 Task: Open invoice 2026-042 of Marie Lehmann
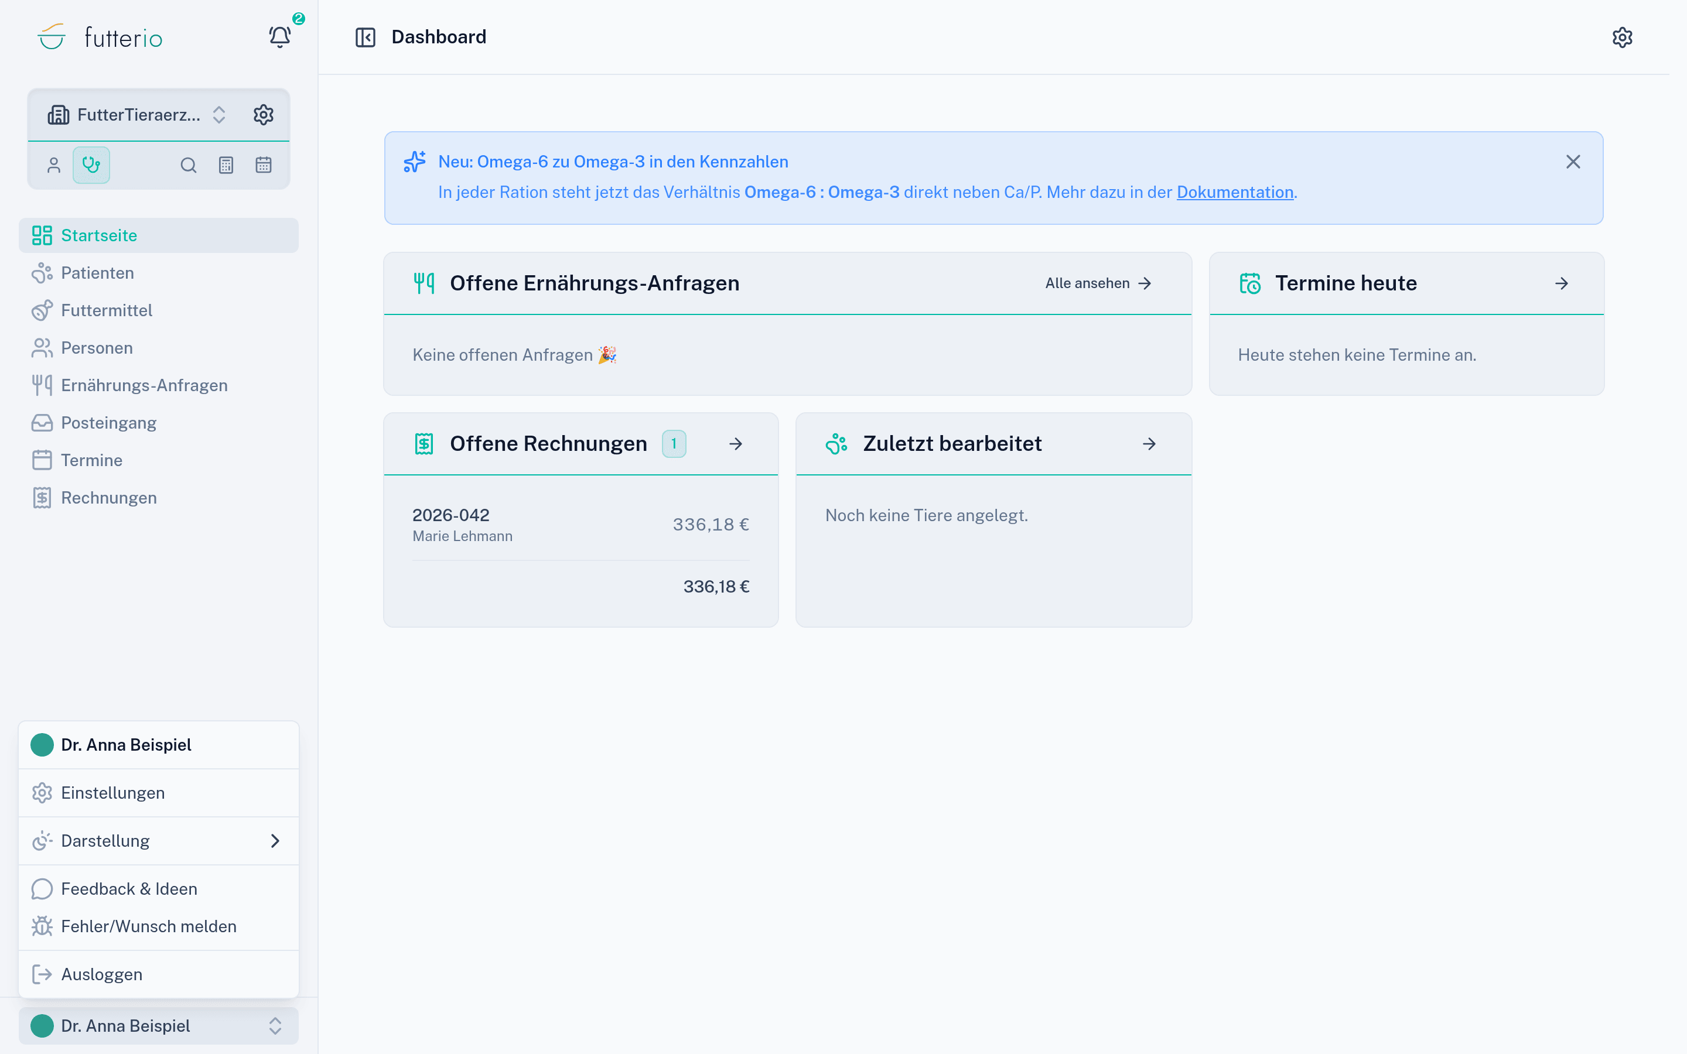(x=580, y=525)
